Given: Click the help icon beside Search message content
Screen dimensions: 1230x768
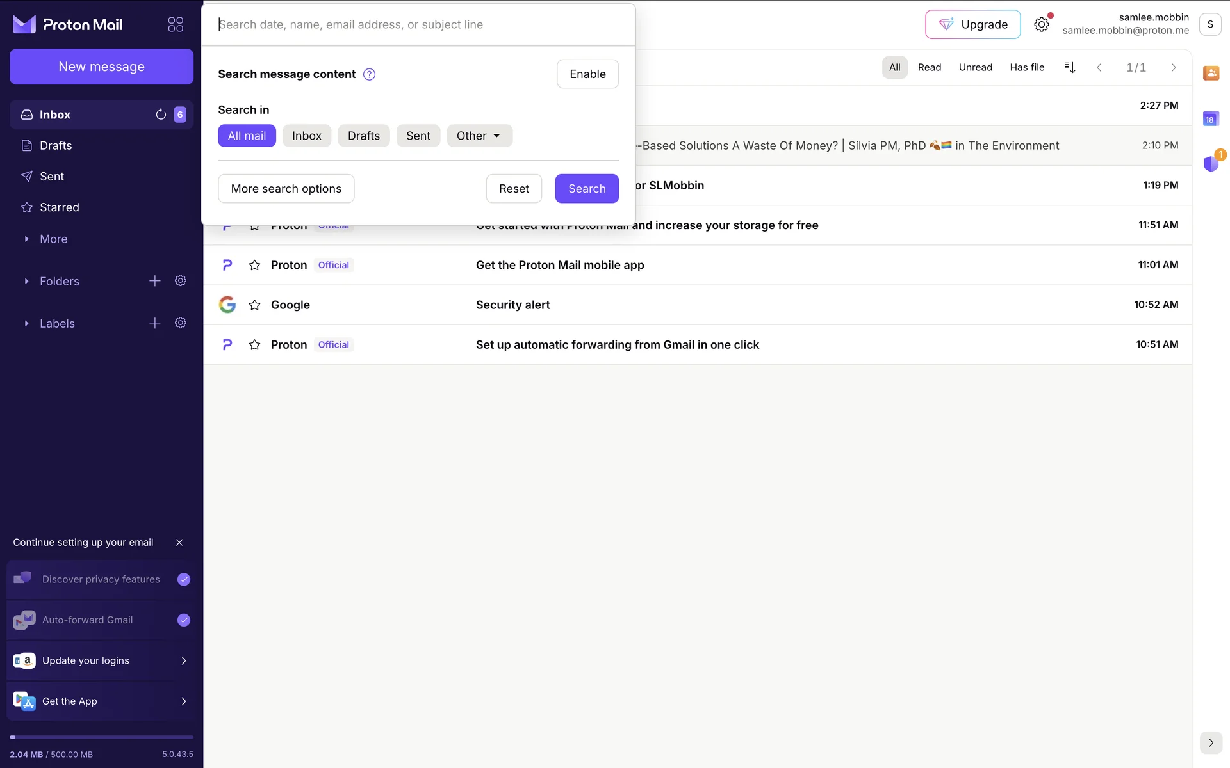Looking at the screenshot, I should point(370,74).
